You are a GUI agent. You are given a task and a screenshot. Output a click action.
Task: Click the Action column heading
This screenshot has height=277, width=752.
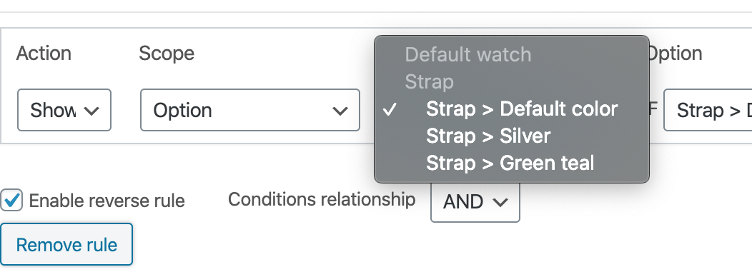(44, 54)
